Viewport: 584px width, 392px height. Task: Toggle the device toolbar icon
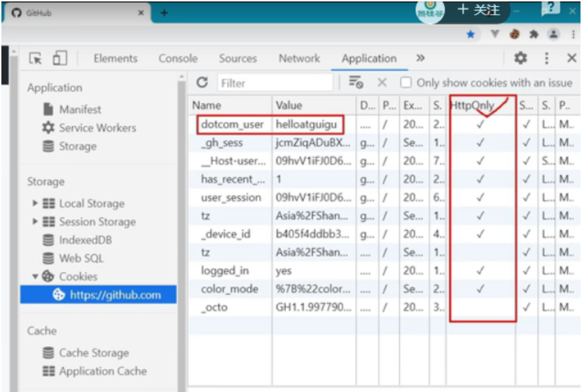pos(59,59)
